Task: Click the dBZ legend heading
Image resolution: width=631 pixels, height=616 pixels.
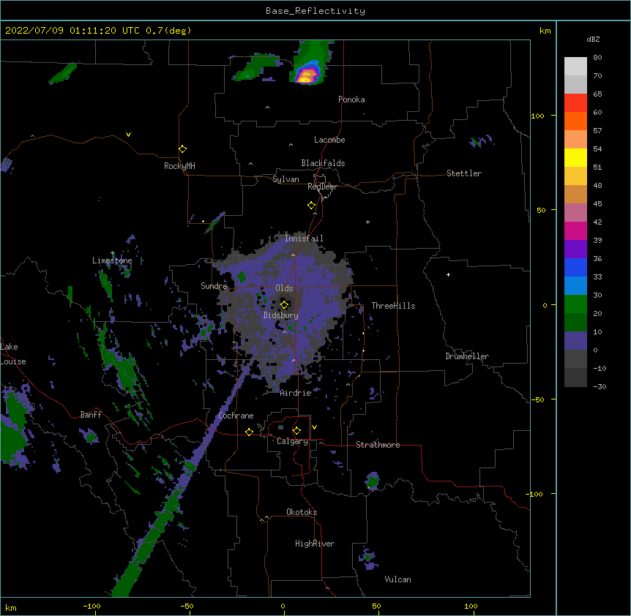Action: (593, 39)
